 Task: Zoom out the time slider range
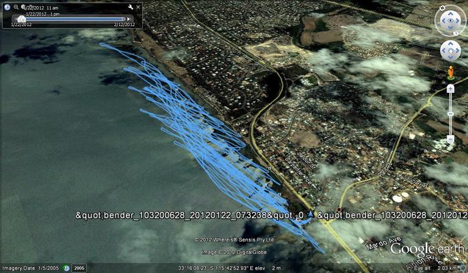tap(15, 7)
